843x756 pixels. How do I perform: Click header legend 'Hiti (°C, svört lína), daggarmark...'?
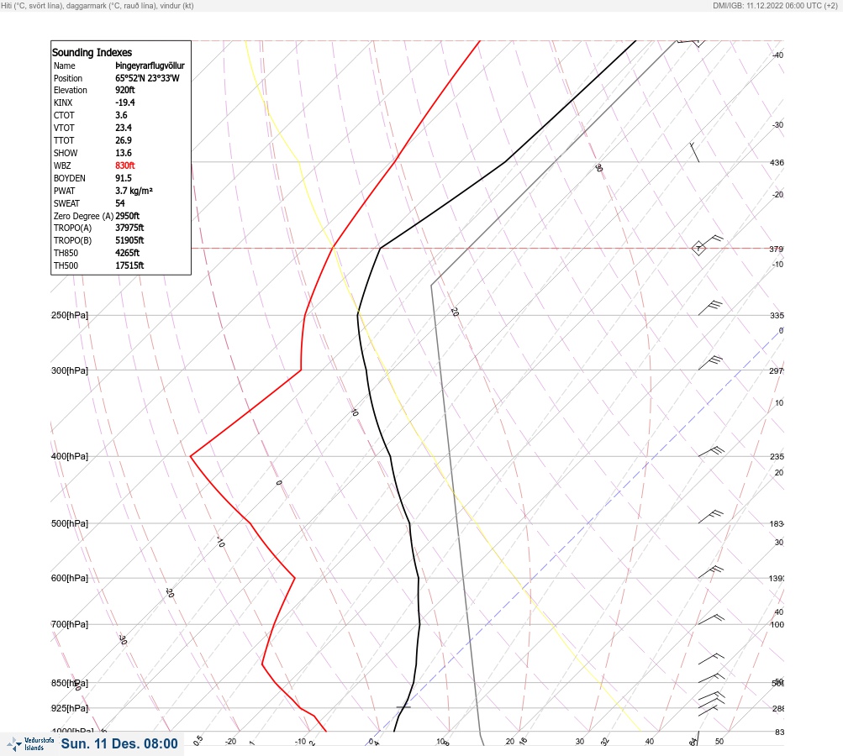pos(97,5)
